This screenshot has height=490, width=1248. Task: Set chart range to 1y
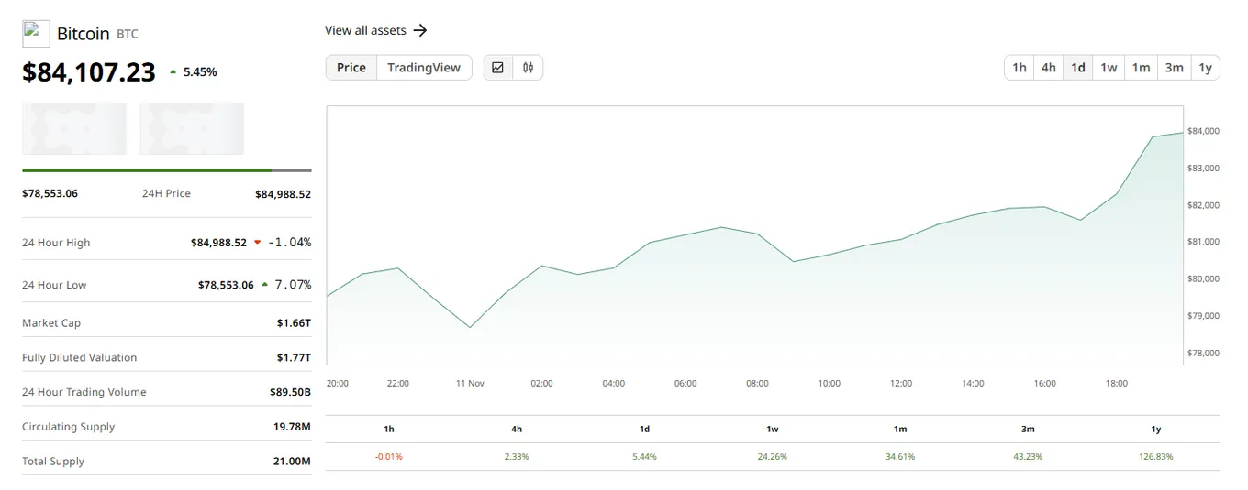point(1206,68)
